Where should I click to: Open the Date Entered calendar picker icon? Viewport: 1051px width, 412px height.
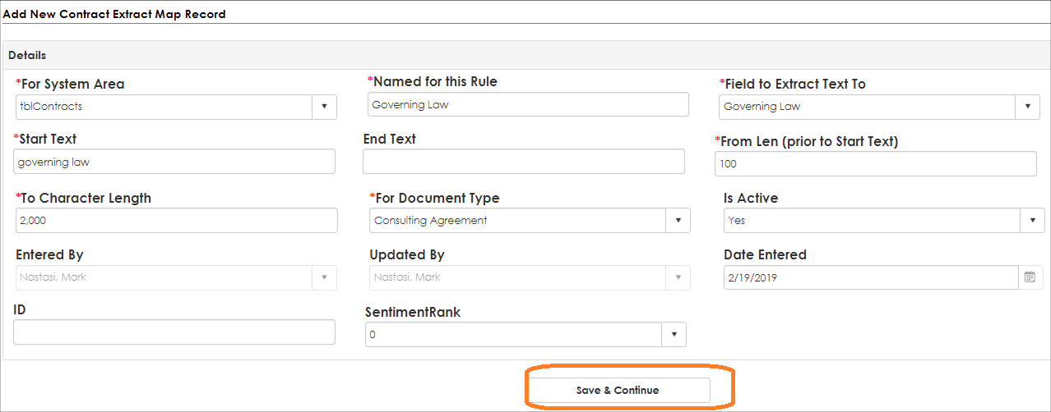click(x=1030, y=277)
